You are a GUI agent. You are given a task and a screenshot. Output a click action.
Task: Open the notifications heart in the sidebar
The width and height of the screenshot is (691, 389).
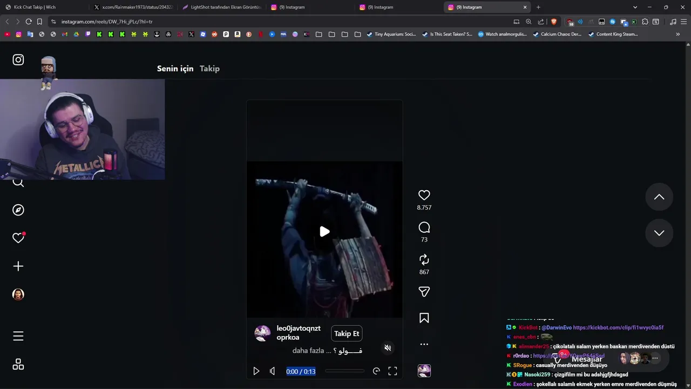18,238
